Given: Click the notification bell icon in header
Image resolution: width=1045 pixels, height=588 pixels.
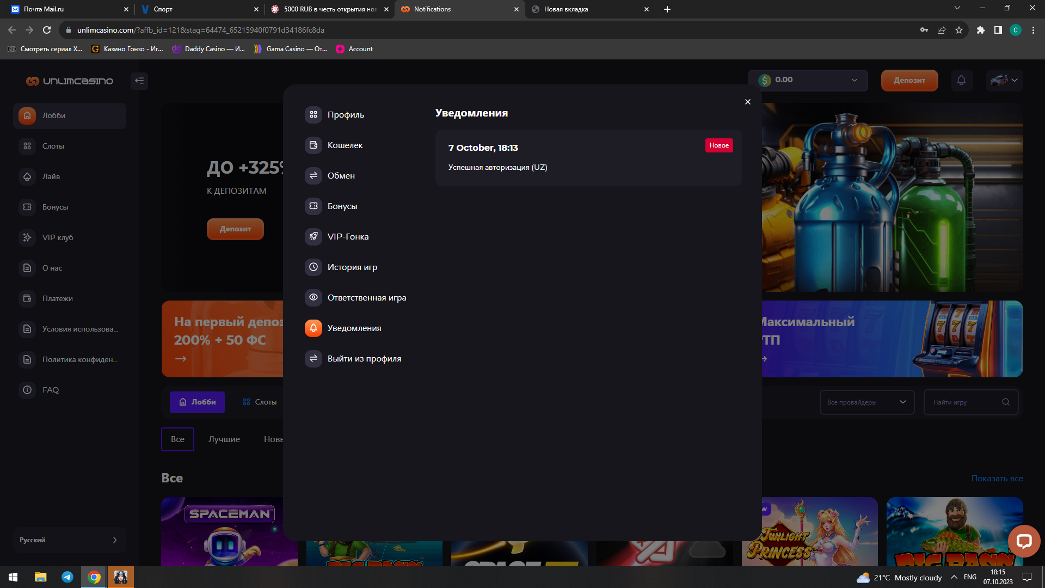Looking at the screenshot, I should 961,81.
